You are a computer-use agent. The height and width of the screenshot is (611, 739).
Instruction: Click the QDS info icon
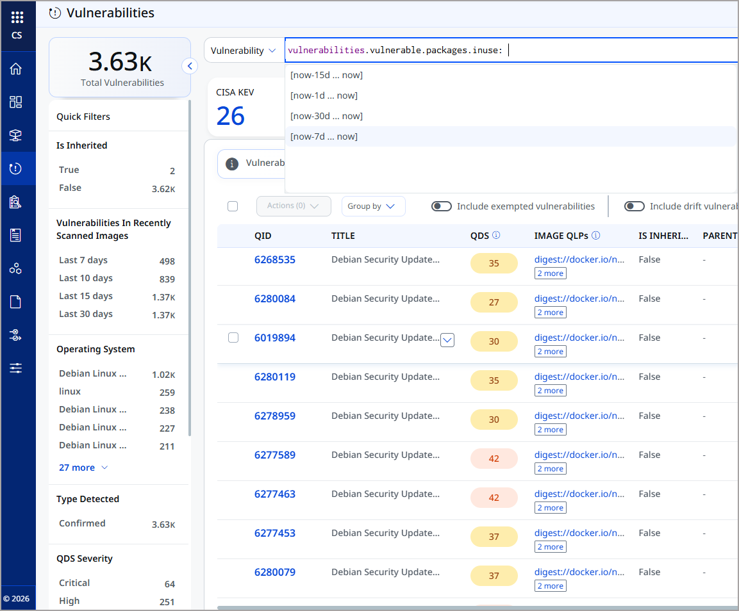pos(496,235)
